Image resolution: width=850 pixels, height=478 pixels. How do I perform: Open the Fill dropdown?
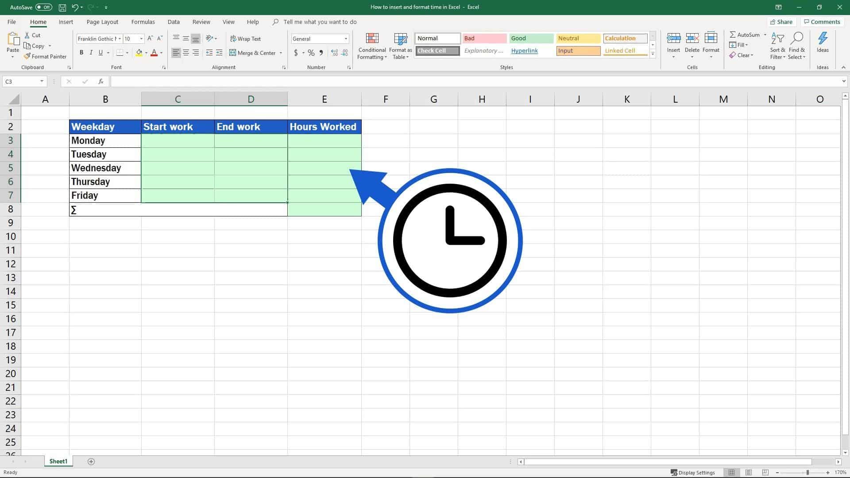tap(738, 45)
